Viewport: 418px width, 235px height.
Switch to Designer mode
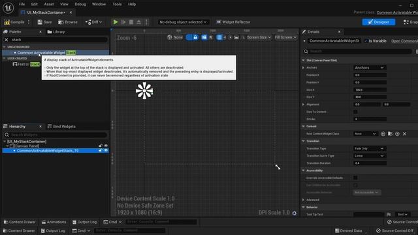379,22
